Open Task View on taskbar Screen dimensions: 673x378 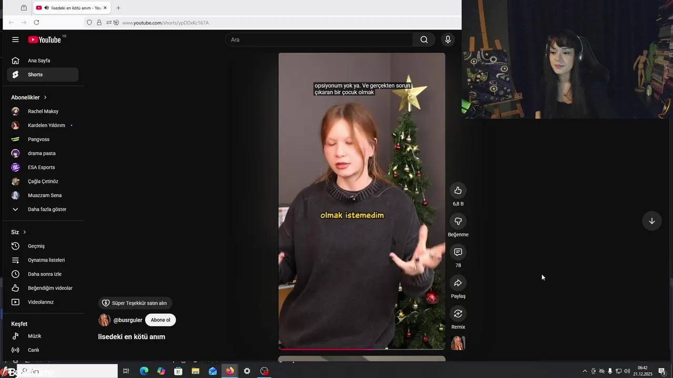coord(126,371)
